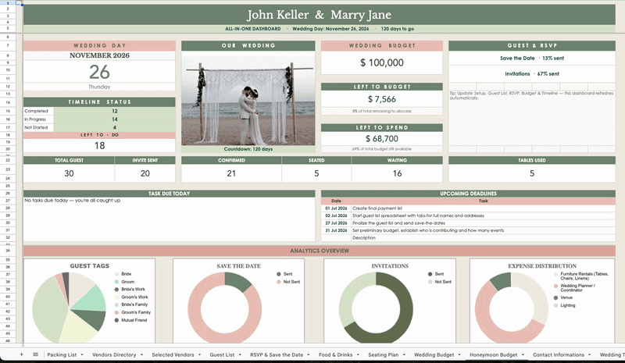Open the Vendors Directory tab dropdown arrow
The image size is (625, 363).
click(141, 354)
